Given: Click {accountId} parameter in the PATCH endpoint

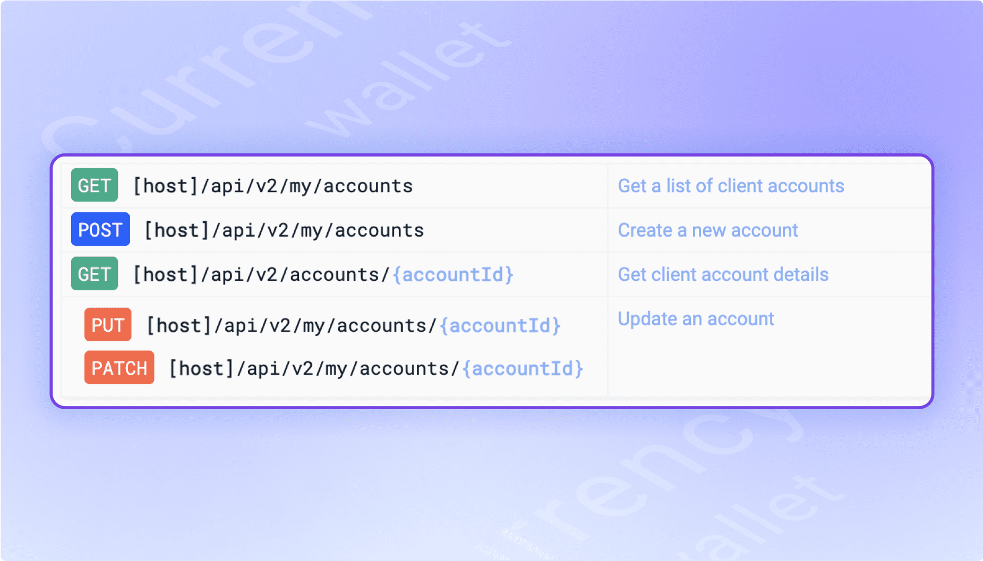Looking at the screenshot, I should (x=523, y=368).
